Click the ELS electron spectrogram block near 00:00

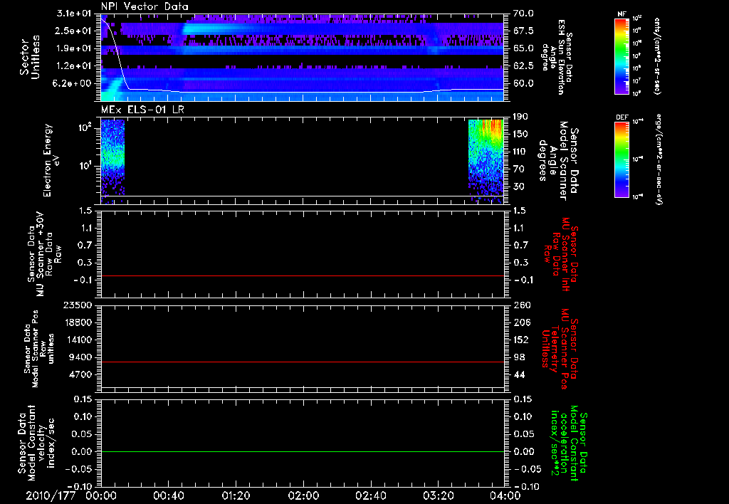pos(112,158)
